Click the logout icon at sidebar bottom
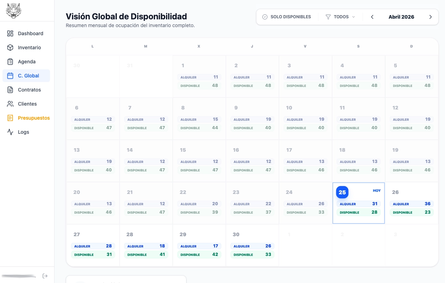The height and width of the screenshot is (283, 445). (x=45, y=276)
